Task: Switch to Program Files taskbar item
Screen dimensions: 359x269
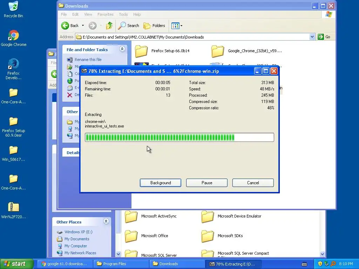Action: coord(121,264)
